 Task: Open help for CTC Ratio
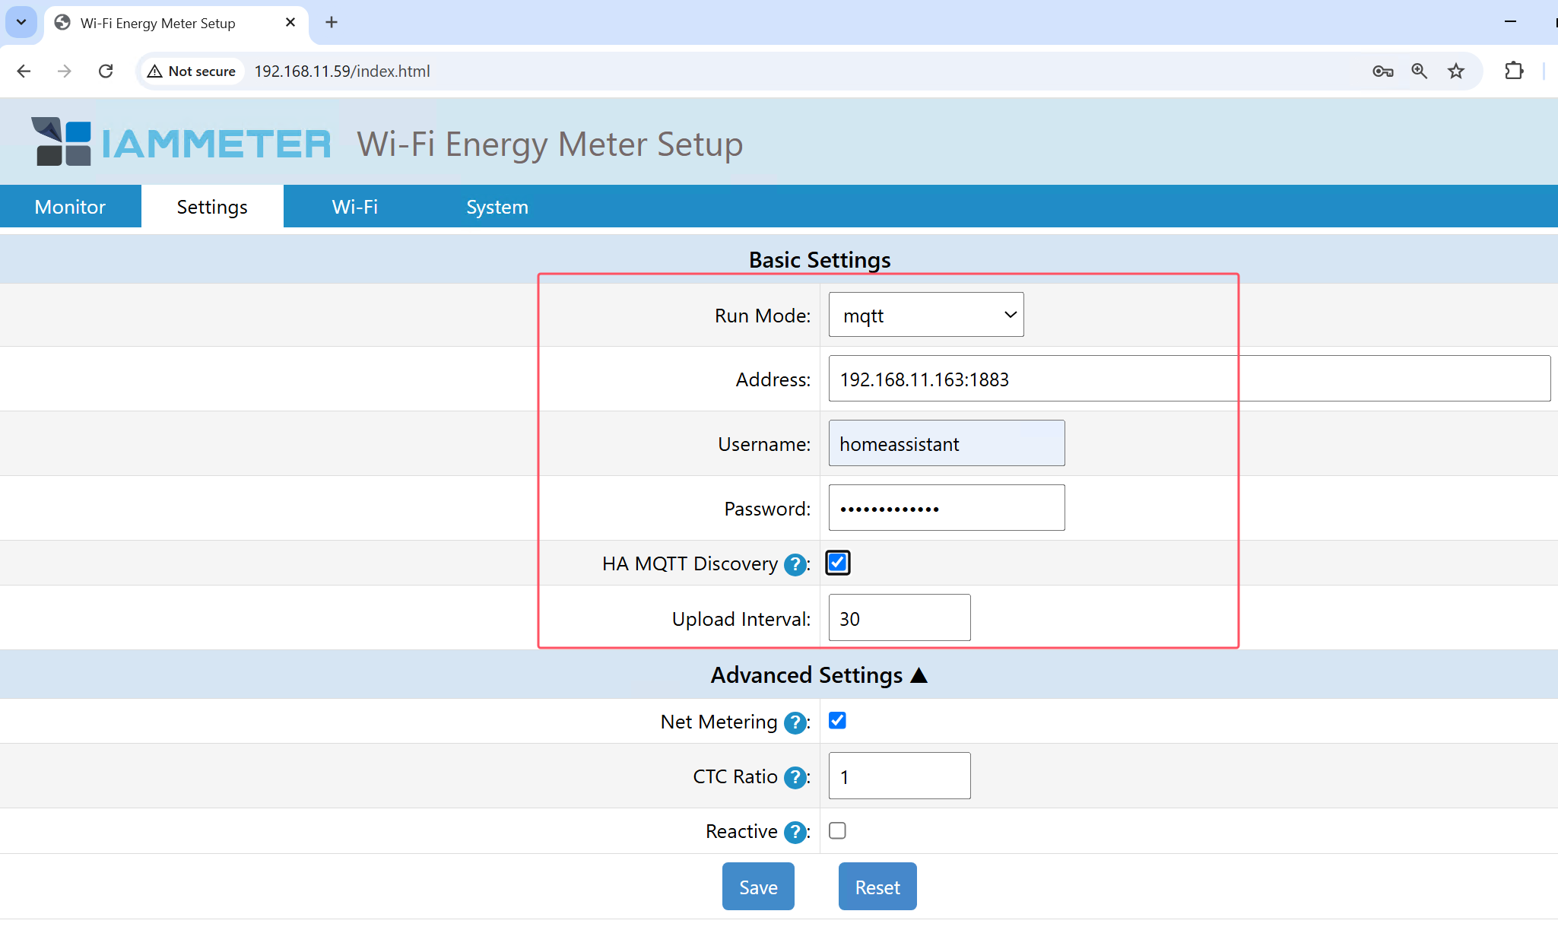coord(795,777)
